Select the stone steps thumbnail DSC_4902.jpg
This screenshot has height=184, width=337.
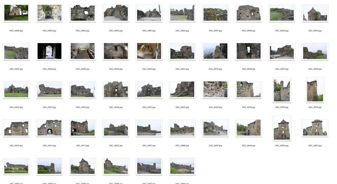coord(116,128)
